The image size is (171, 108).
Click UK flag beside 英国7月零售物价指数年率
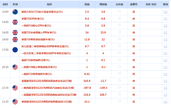pos(15,40)
